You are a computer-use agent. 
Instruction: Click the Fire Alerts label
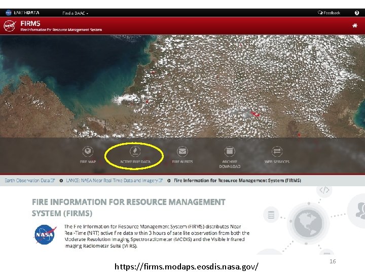pos(182,161)
